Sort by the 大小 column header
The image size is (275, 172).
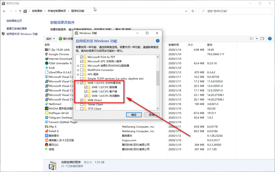coord(196,45)
